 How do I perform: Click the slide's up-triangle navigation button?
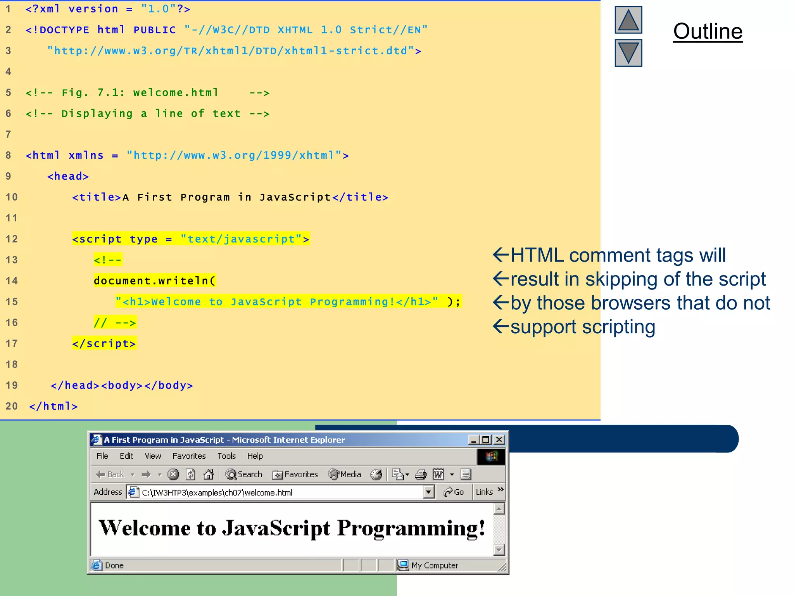point(628,20)
